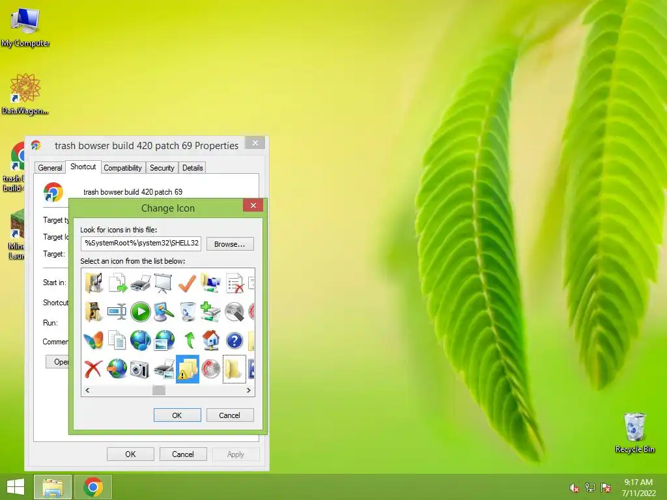Choose the CD with eraser icon

point(234,312)
